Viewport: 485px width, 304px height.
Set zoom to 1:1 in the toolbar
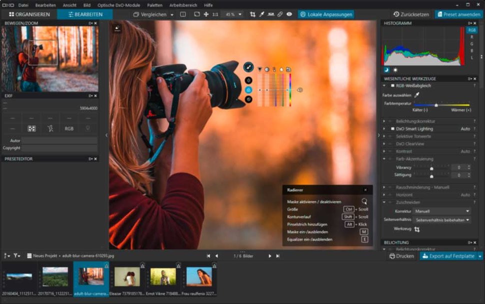(215, 14)
